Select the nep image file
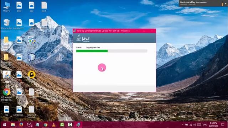 point(6,111)
